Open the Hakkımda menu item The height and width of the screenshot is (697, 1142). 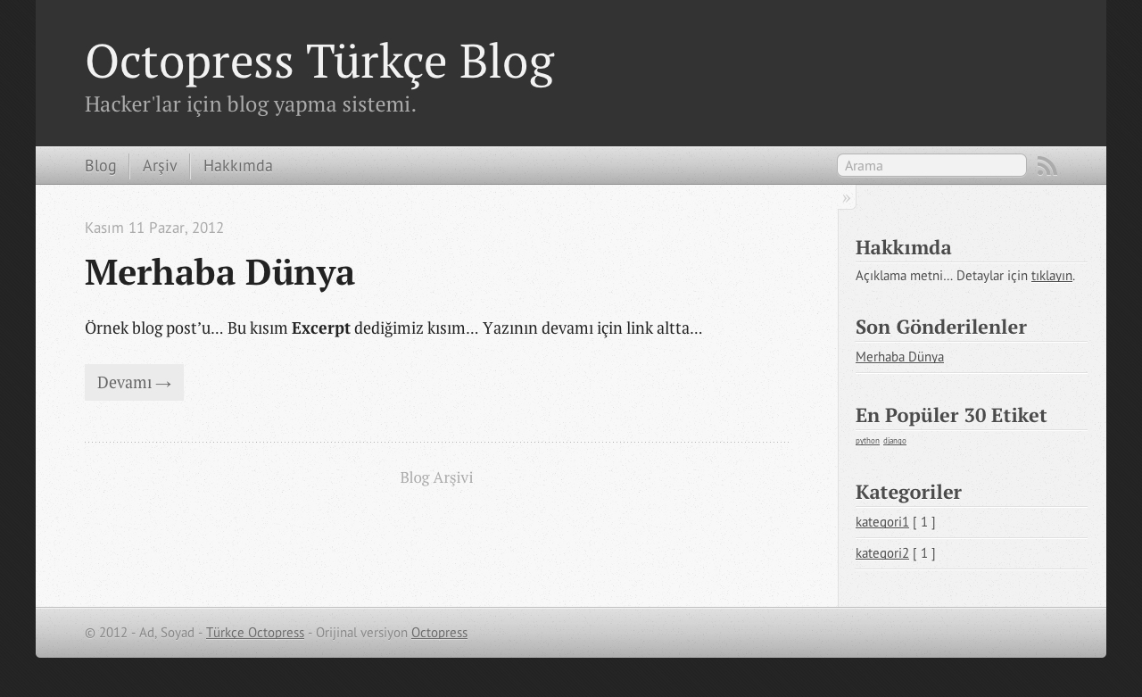click(238, 166)
